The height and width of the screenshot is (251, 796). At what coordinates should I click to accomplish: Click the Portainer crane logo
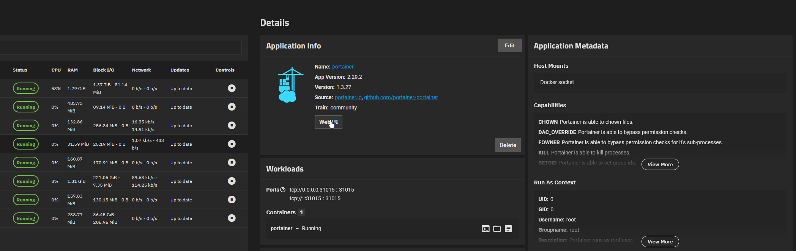[290, 85]
